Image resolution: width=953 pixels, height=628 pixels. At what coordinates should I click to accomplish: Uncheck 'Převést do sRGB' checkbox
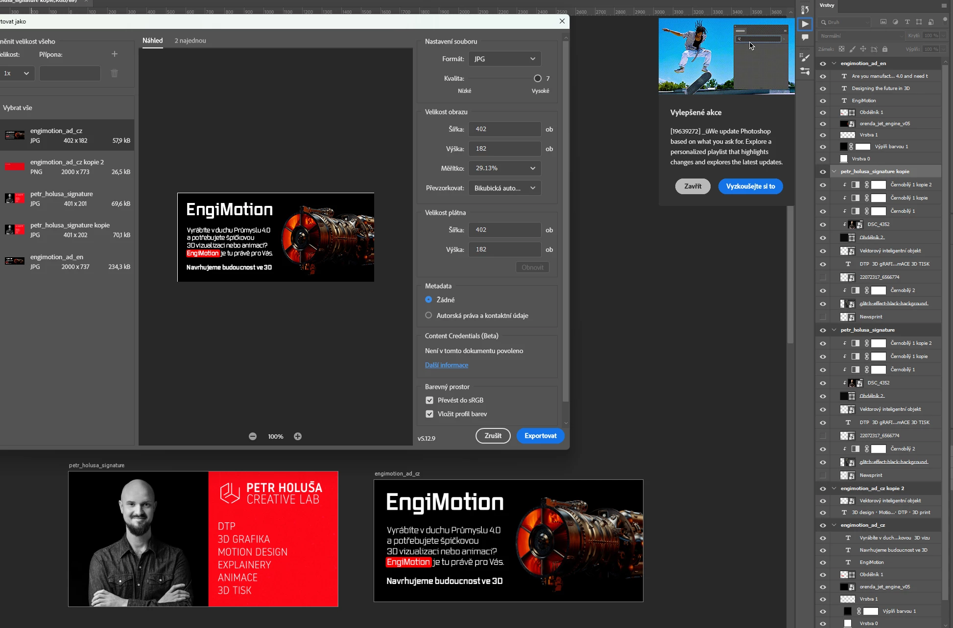pyautogui.click(x=429, y=400)
